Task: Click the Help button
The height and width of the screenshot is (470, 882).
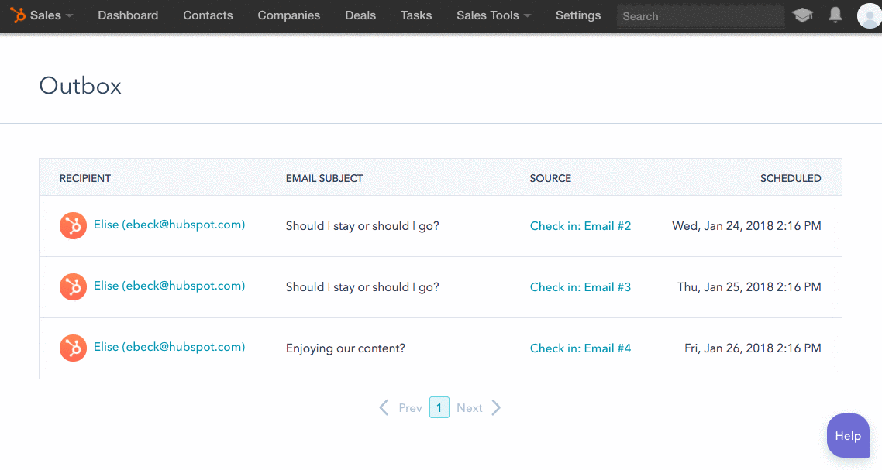Action: click(847, 436)
